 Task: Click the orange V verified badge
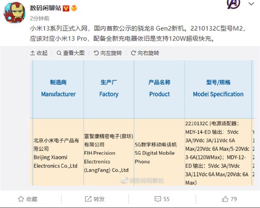coord(66,8)
